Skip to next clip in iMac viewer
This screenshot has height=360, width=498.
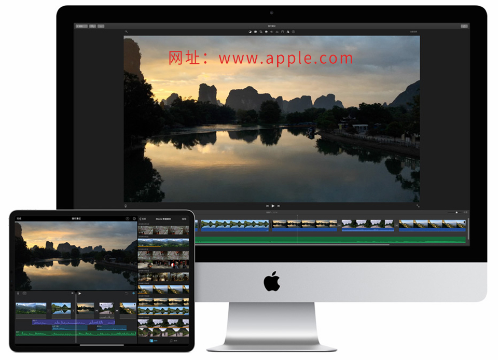click(279, 206)
